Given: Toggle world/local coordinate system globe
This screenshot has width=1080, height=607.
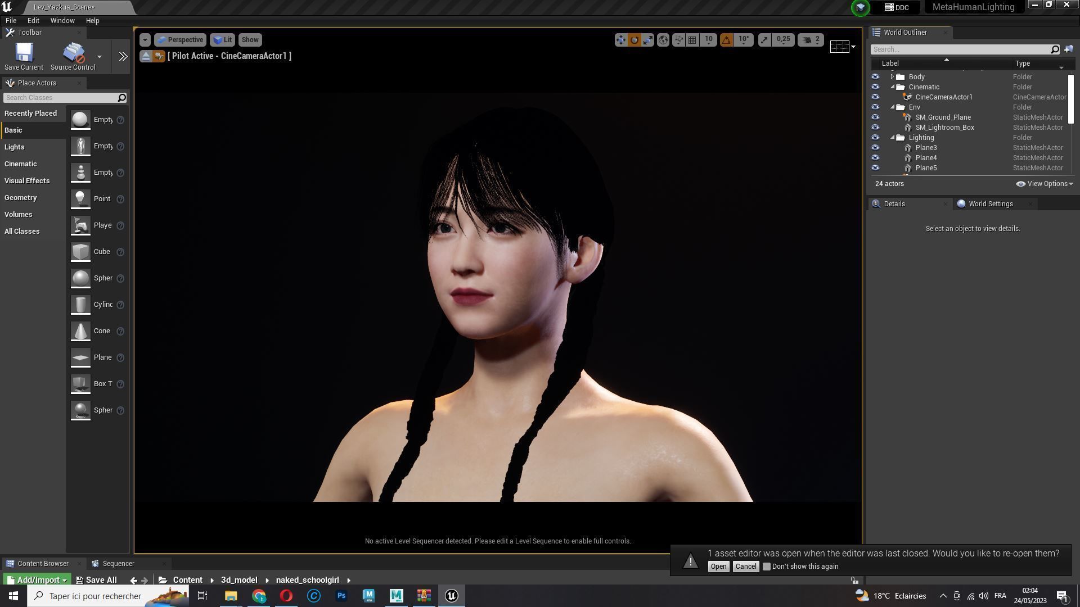Looking at the screenshot, I should coord(663,40).
